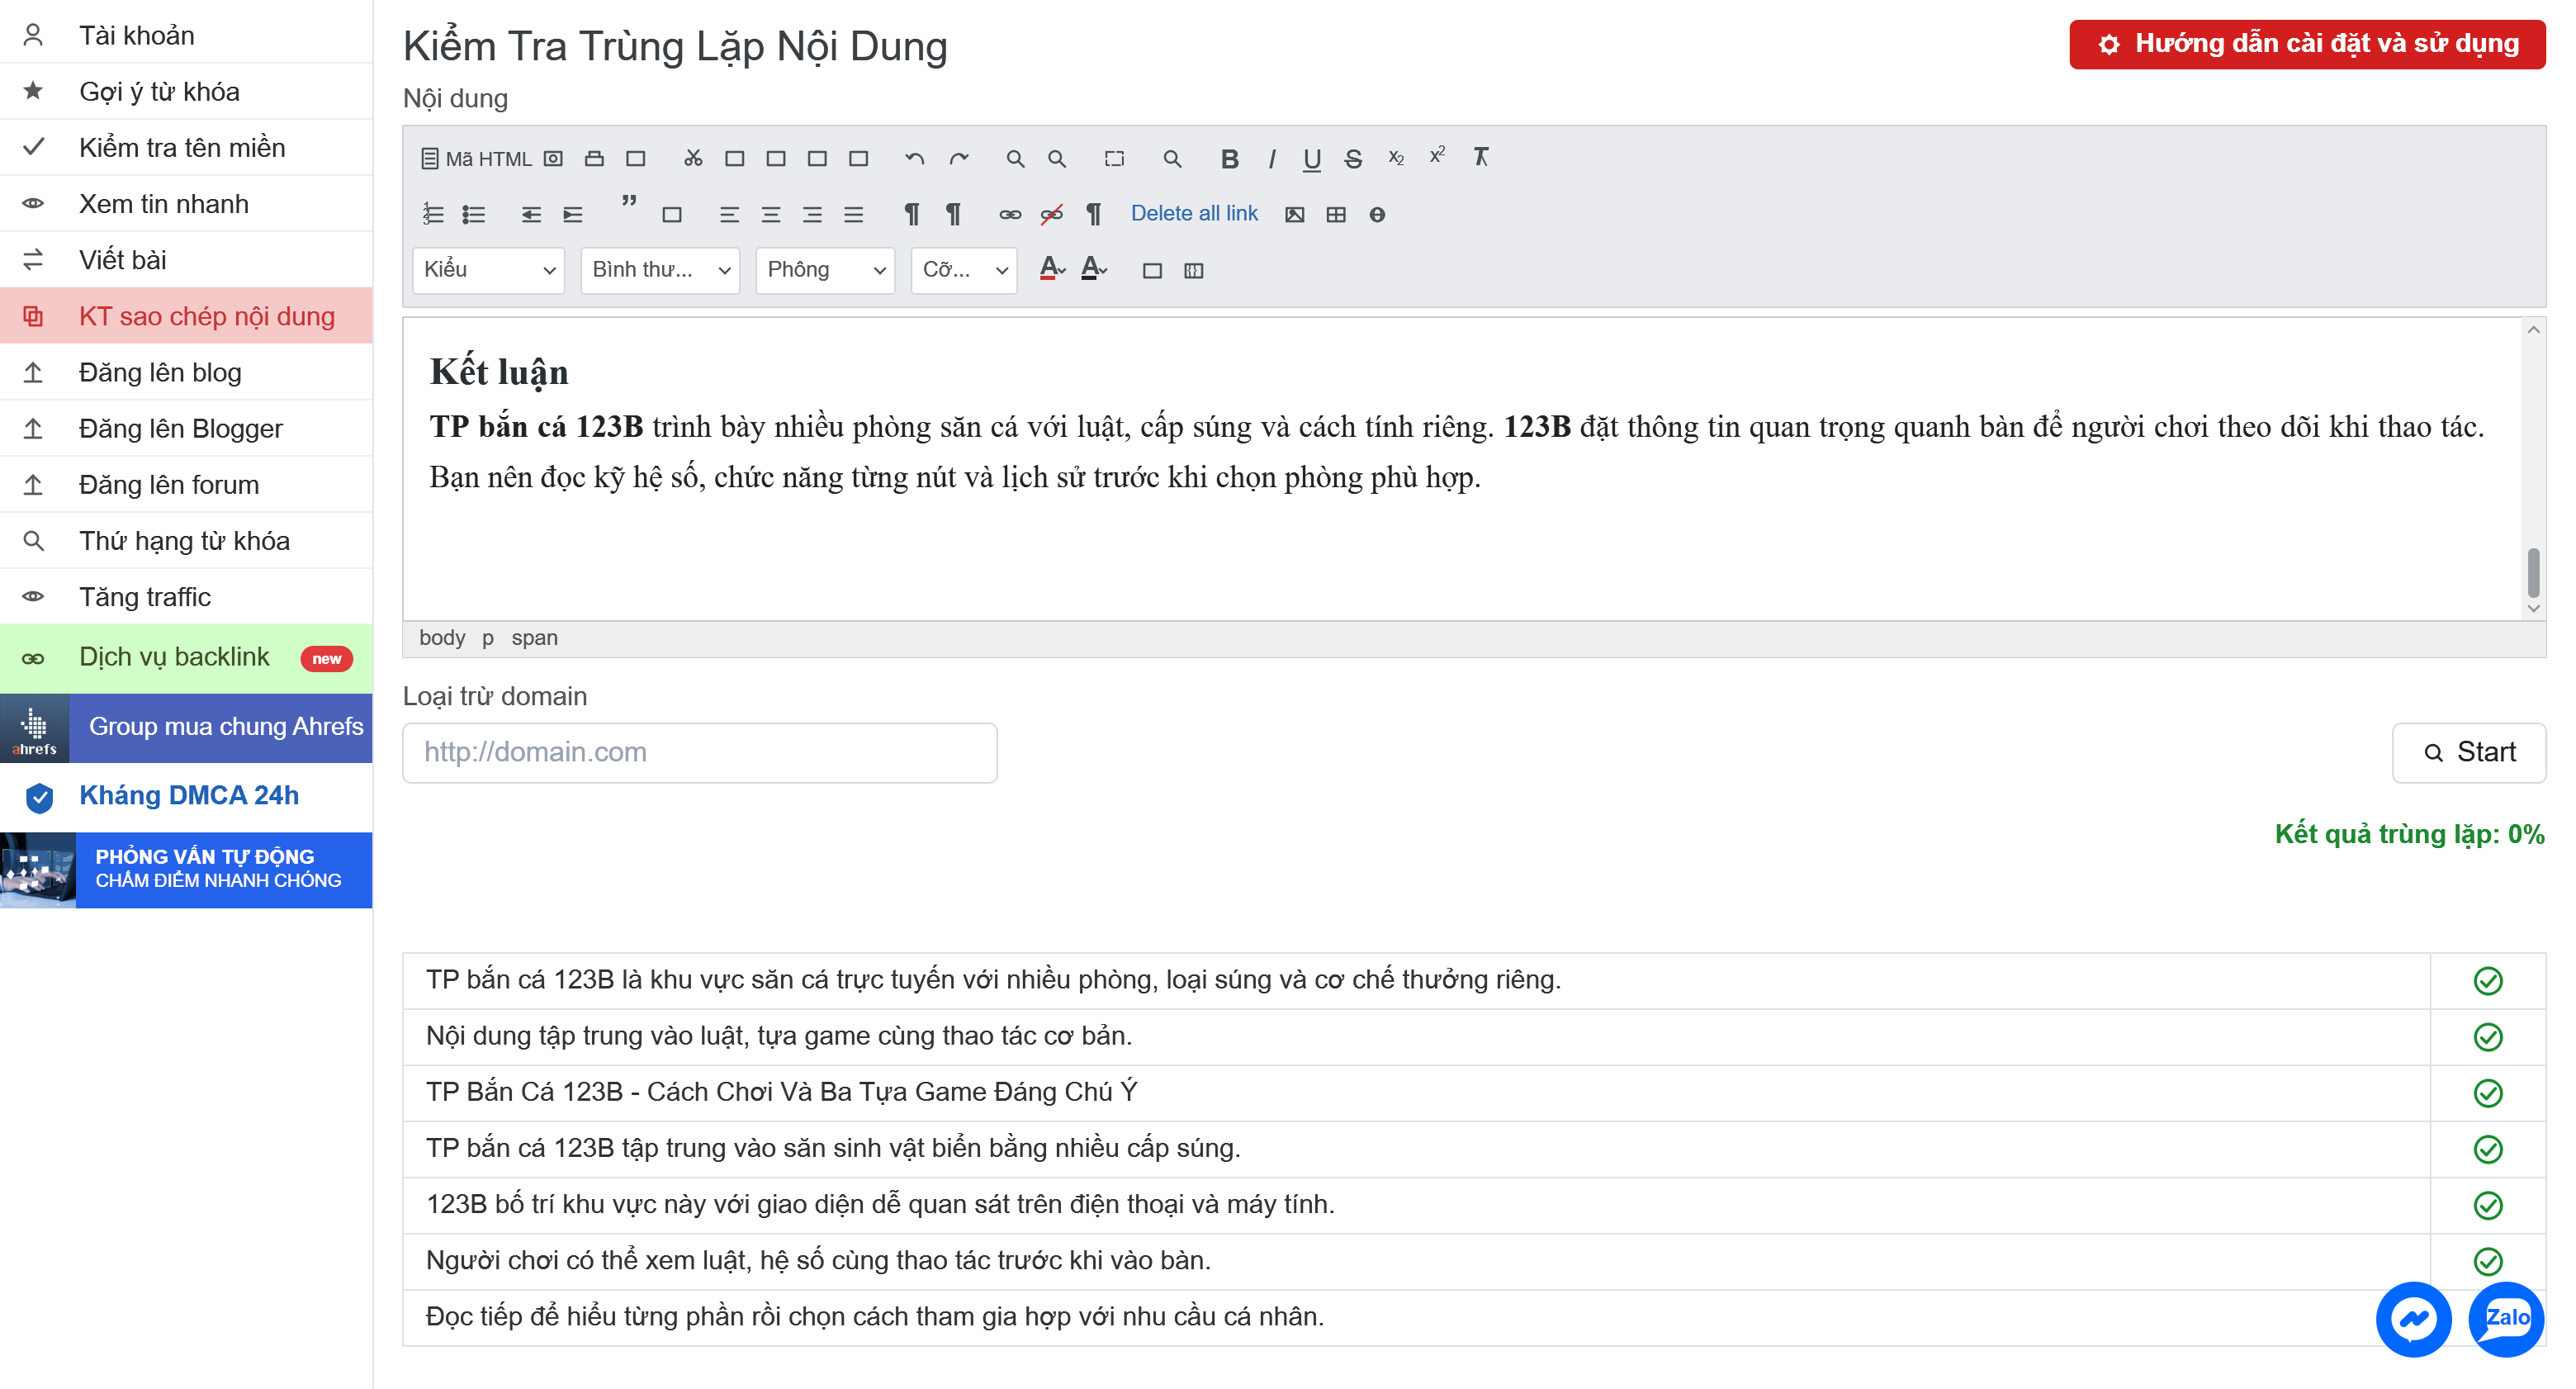Screen dimensions: 2576x1389
Task: Focus the http://domain.com exclusion field
Action: 699,752
